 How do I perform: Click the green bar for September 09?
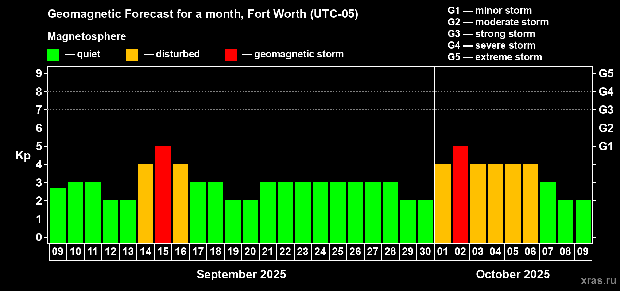pyautogui.click(x=58, y=216)
